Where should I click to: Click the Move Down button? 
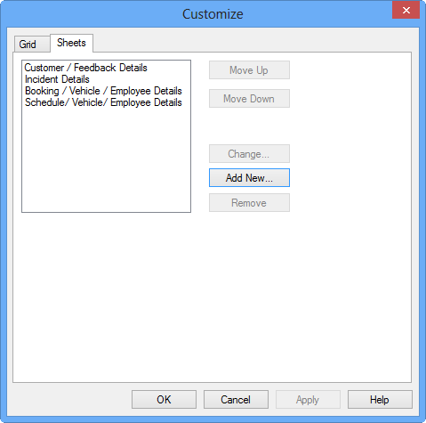tap(249, 99)
